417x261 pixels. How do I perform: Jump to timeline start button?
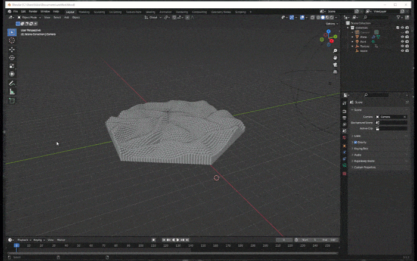pyautogui.click(x=164, y=240)
